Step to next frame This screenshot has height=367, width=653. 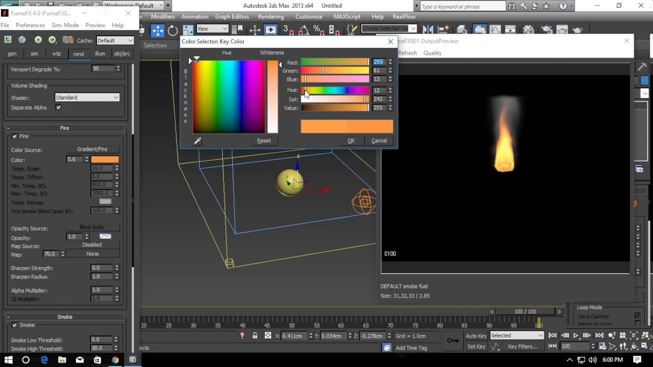pos(587,335)
